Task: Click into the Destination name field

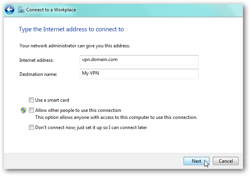Action: tap(139, 74)
